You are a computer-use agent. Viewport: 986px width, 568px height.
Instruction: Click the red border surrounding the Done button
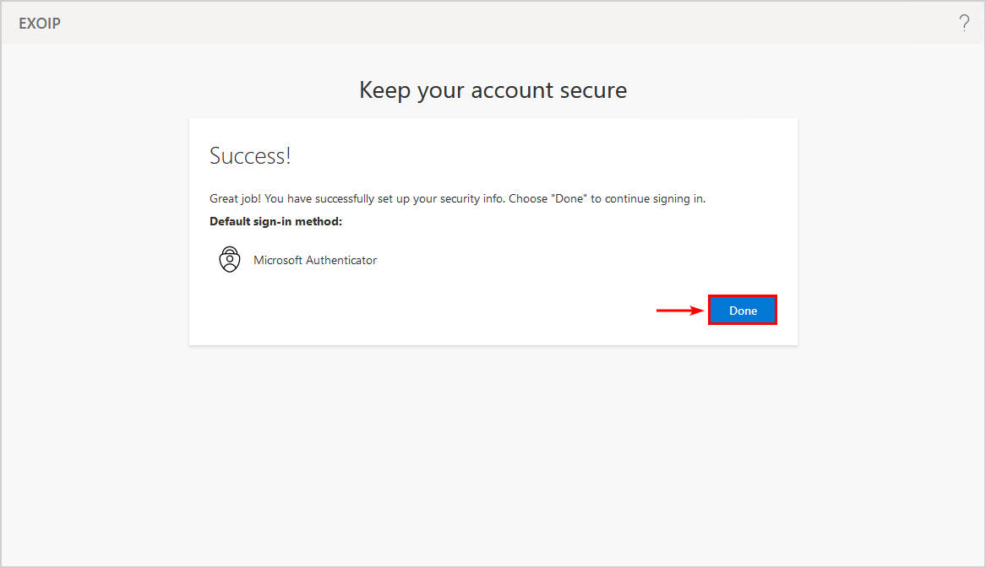pyautogui.click(x=742, y=295)
